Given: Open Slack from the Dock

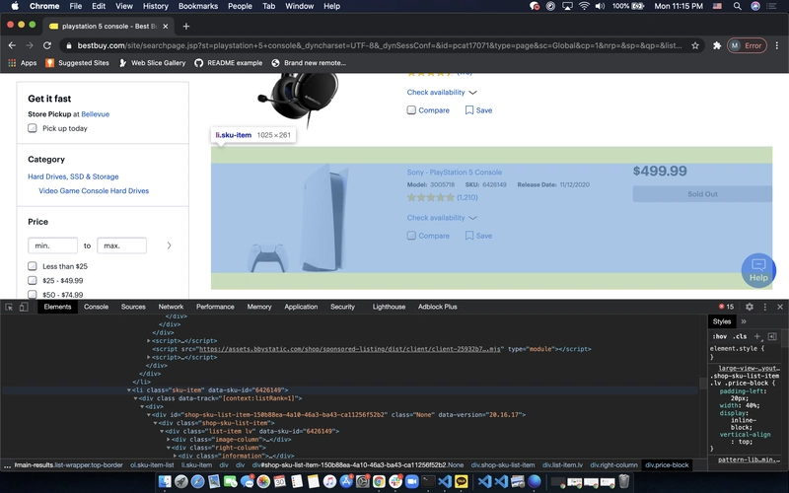Looking at the screenshot, I should tap(395, 482).
